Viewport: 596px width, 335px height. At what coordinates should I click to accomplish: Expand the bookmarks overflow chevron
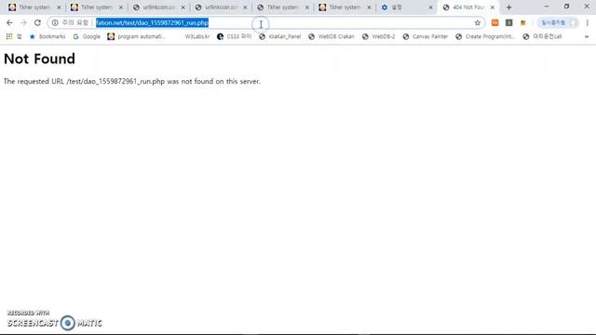pos(587,36)
